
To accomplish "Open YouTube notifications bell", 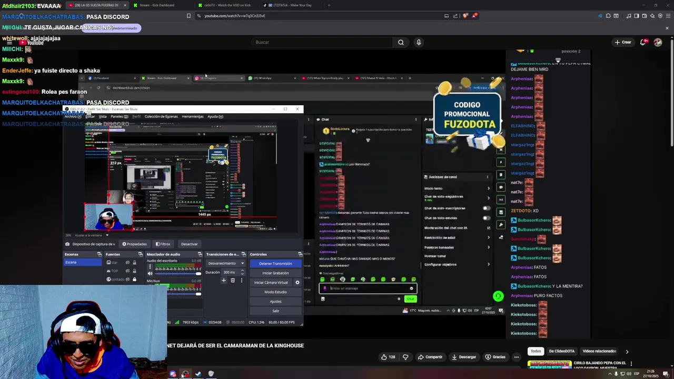I will point(643,42).
